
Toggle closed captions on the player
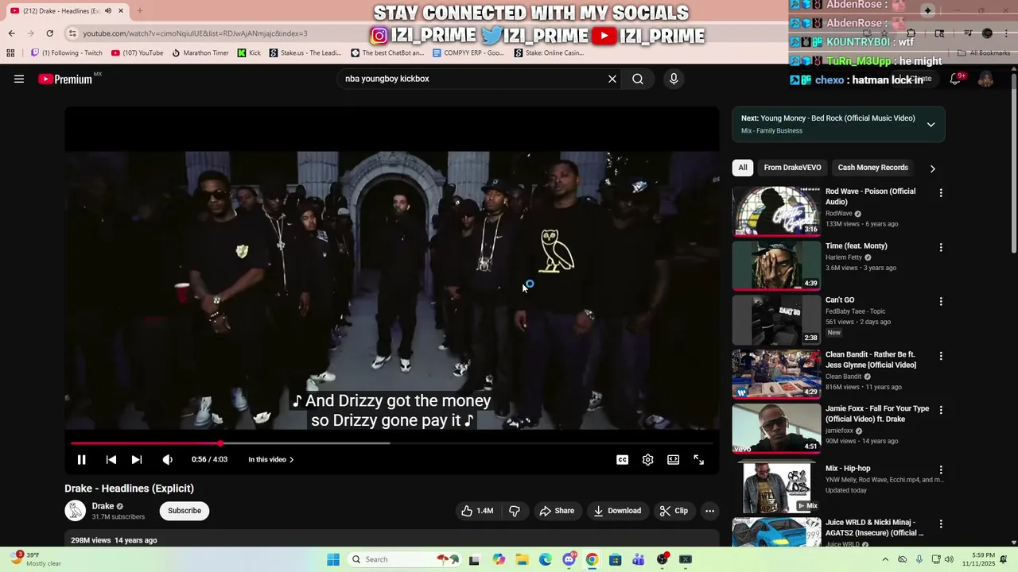(x=623, y=459)
